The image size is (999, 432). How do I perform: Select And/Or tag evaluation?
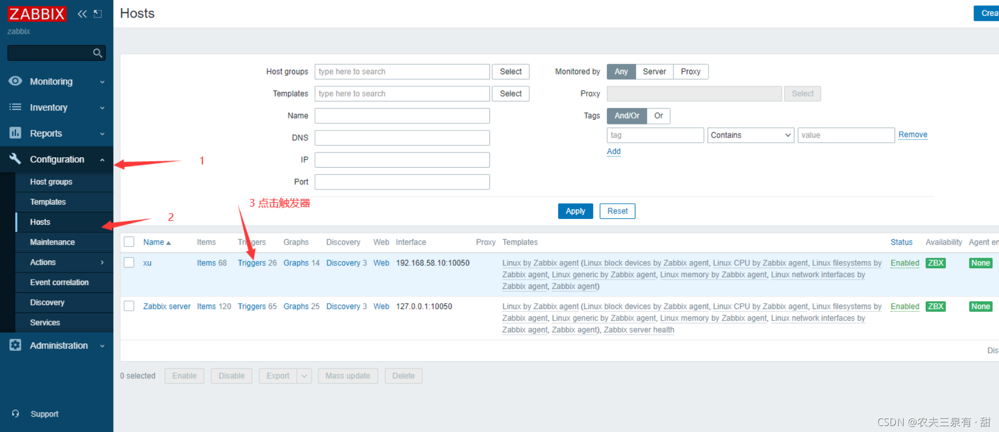point(627,116)
